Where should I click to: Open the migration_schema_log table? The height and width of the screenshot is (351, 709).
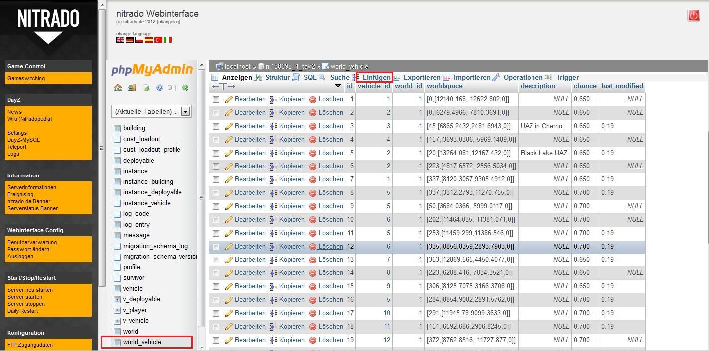click(156, 246)
